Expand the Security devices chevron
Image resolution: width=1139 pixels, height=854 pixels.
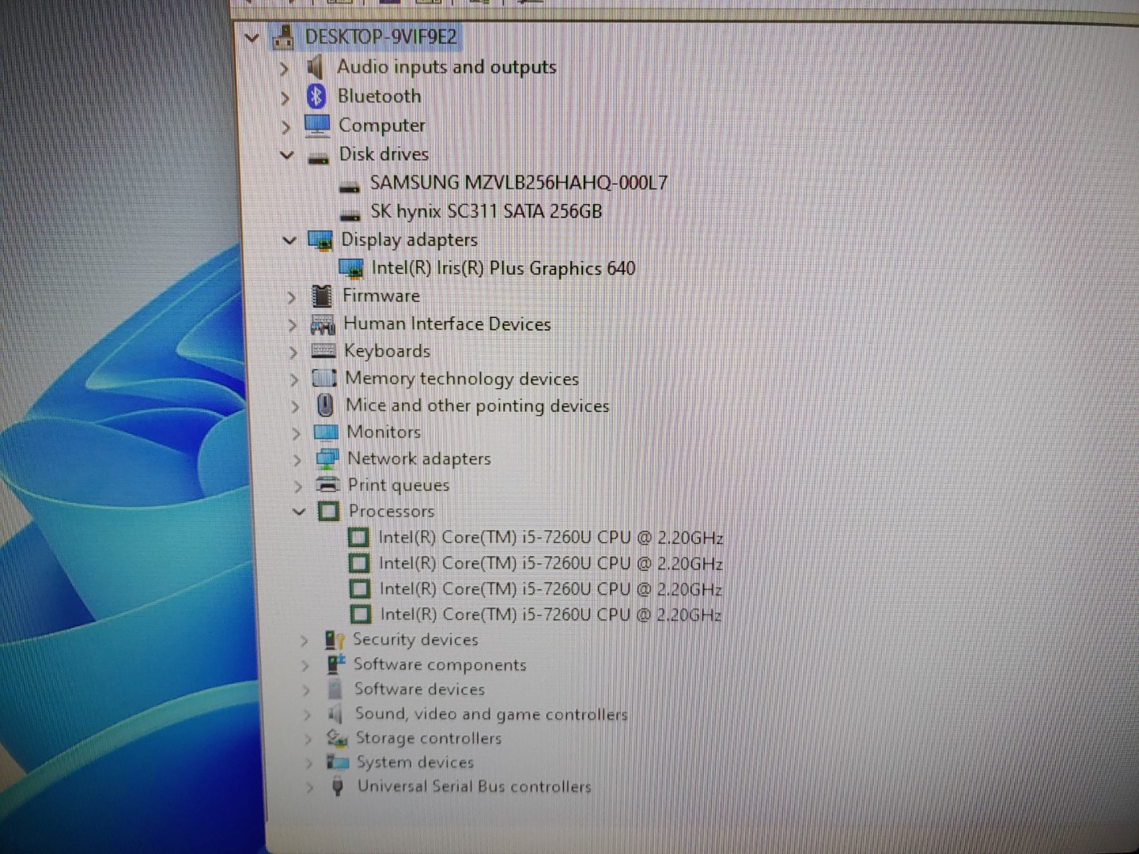[x=304, y=641]
